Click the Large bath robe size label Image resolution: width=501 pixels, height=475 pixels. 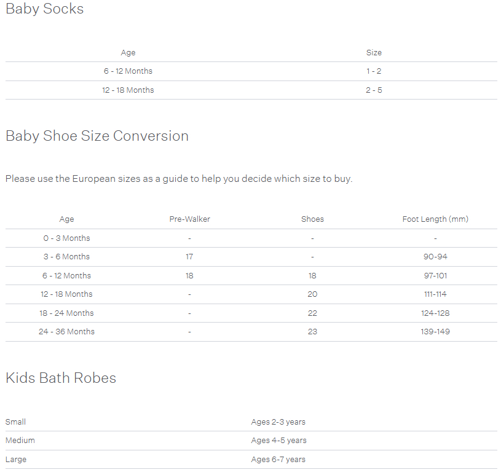point(16,460)
